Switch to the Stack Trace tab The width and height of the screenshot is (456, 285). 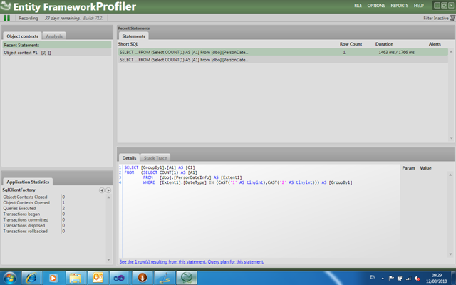pos(155,157)
